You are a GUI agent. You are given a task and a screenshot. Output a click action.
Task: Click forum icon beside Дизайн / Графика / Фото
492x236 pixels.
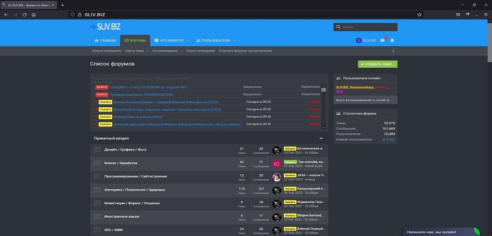[97, 150]
